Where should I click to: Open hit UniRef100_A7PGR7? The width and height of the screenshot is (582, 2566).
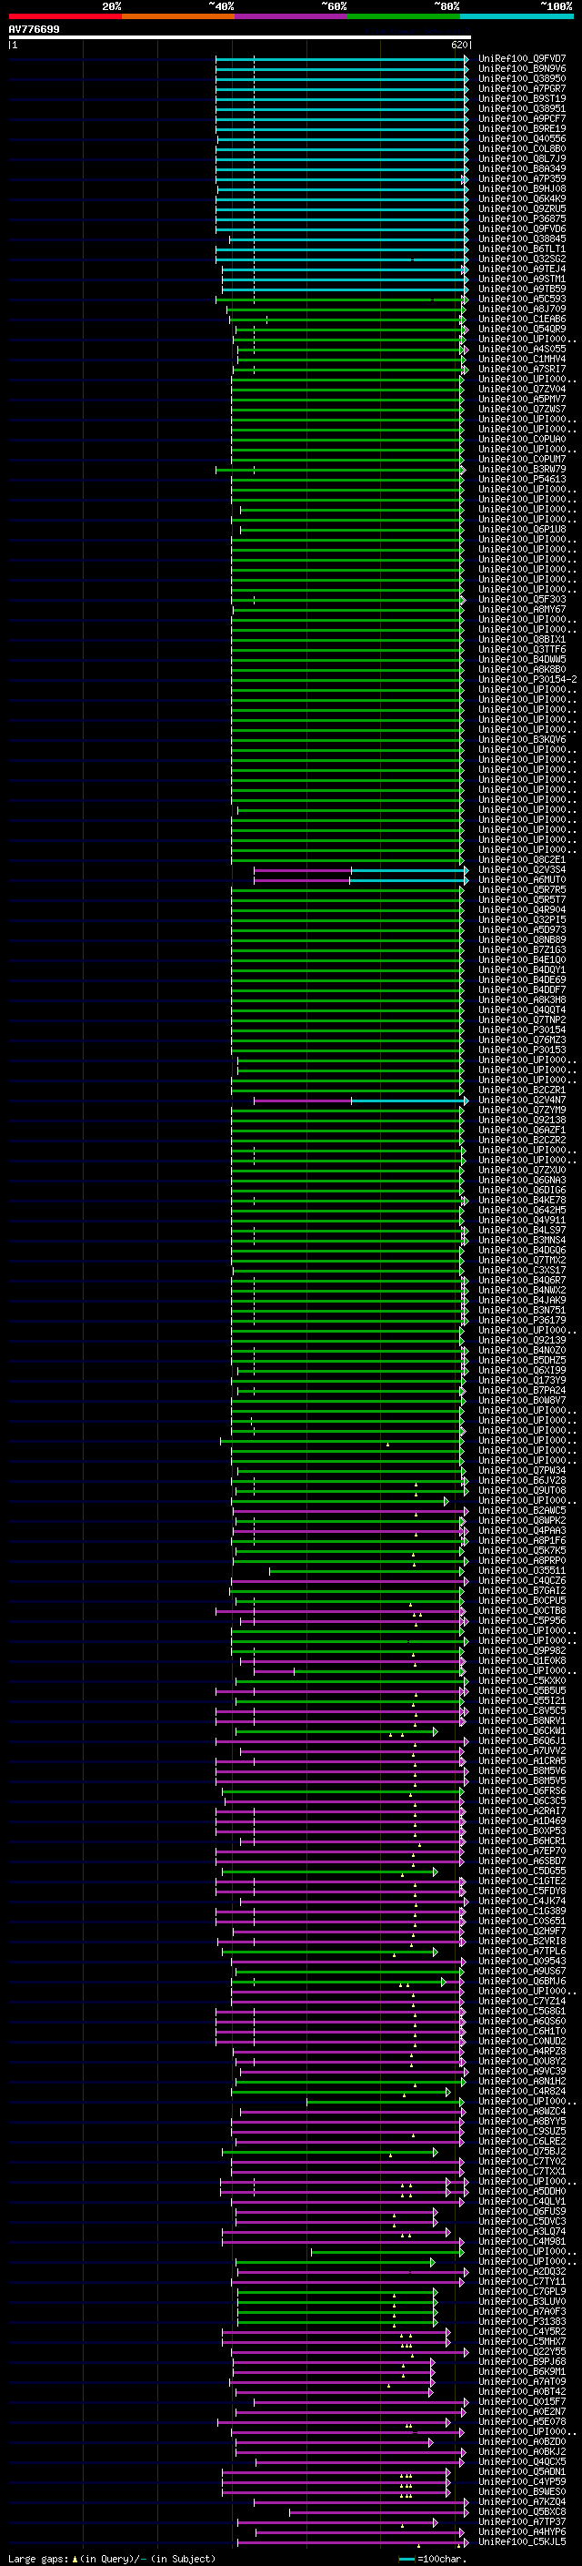click(x=521, y=88)
